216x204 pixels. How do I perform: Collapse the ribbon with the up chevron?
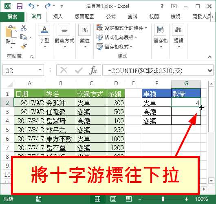click(209, 57)
